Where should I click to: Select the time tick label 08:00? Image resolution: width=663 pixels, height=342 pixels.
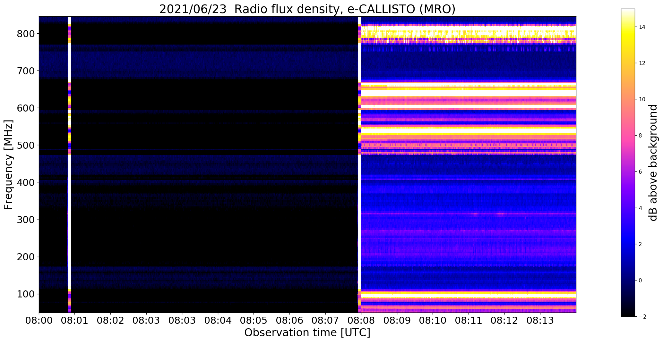pyautogui.click(x=39, y=320)
